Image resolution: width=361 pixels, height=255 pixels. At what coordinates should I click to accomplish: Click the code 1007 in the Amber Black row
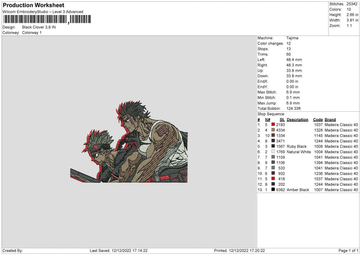tap(318, 190)
